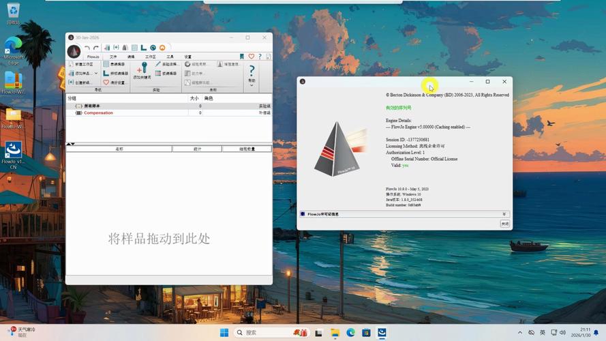Screen dimensions: 606x341
Task: Click create group [+] icon in quick-access bar
Action: click(116, 48)
